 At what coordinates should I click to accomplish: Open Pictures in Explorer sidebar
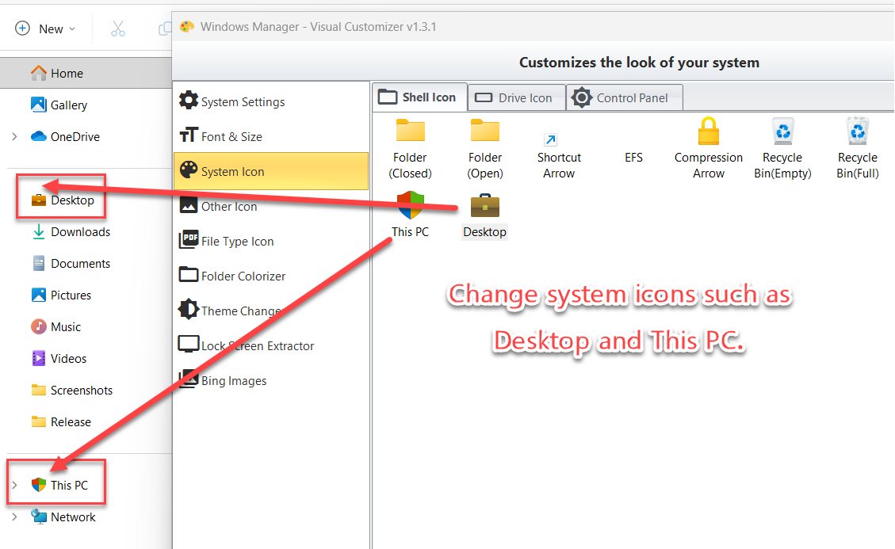point(62,295)
